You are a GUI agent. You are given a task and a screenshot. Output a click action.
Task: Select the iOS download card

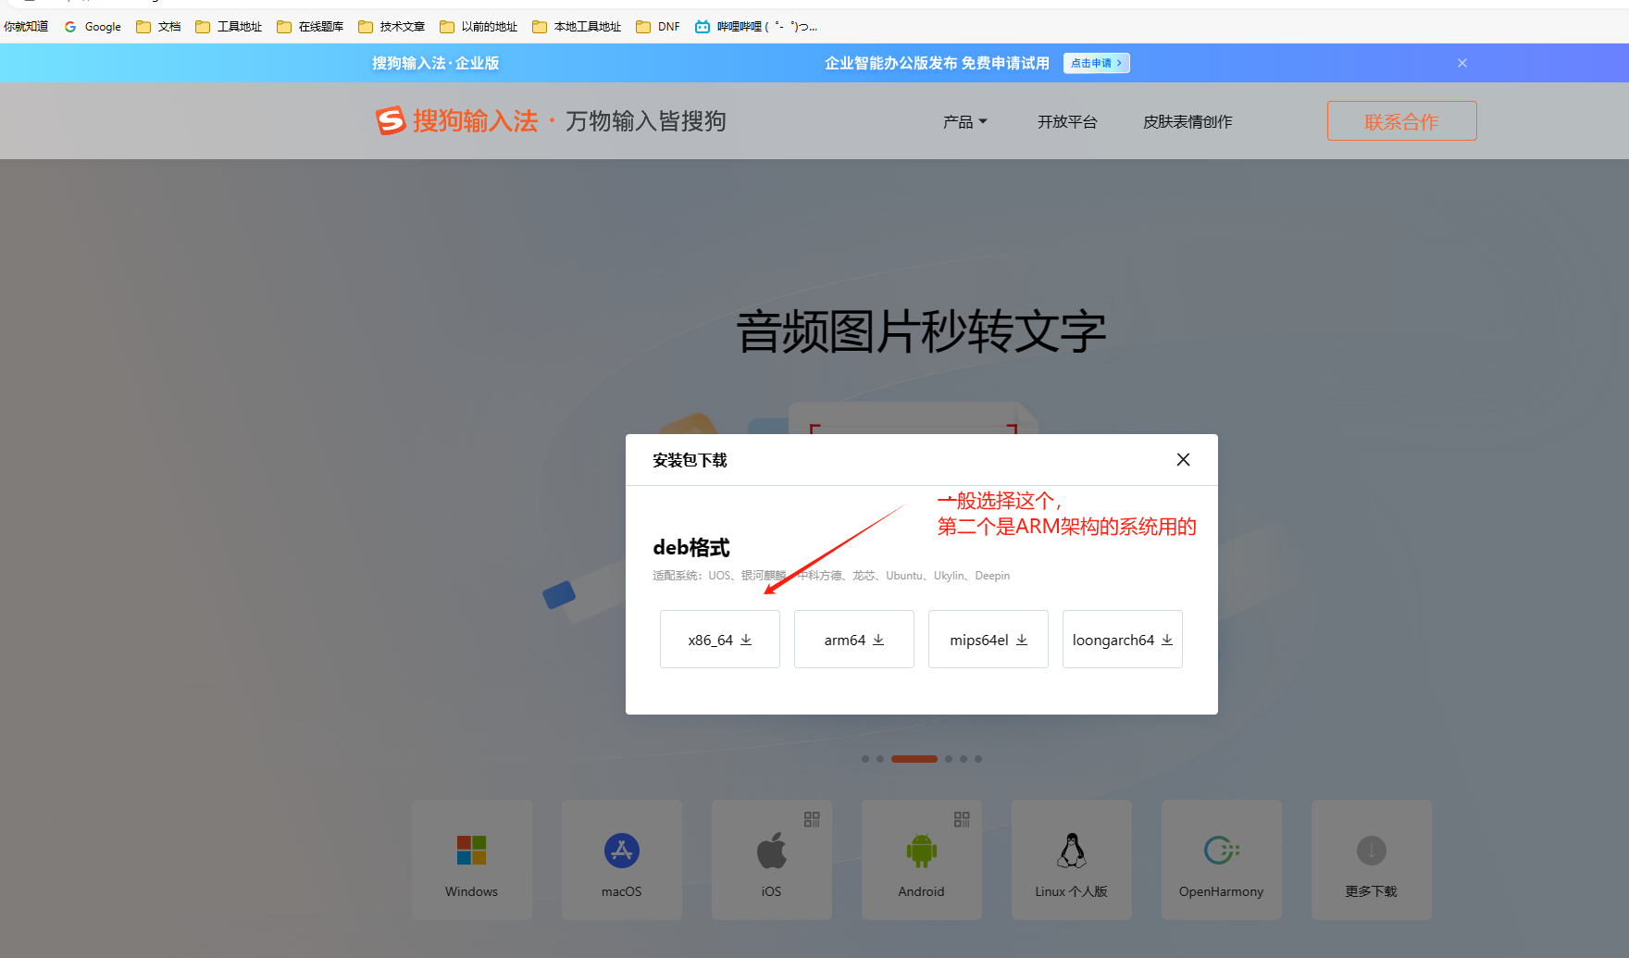[x=772, y=860]
